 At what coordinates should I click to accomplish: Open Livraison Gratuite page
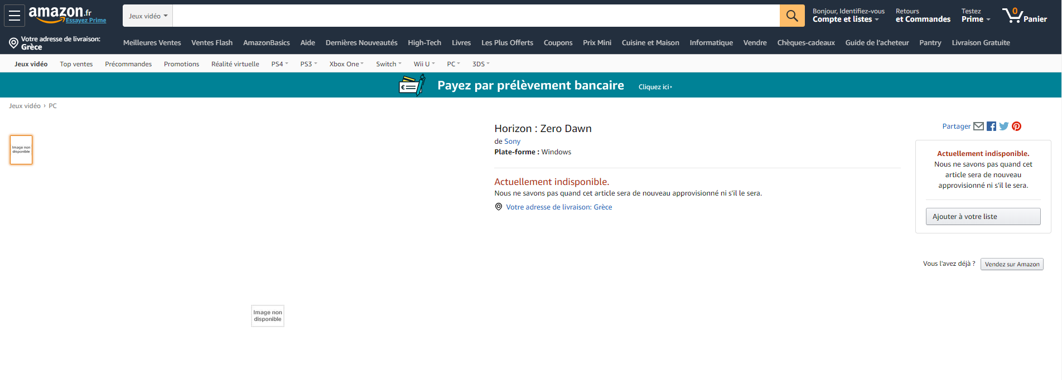click(x=981, y=43)
